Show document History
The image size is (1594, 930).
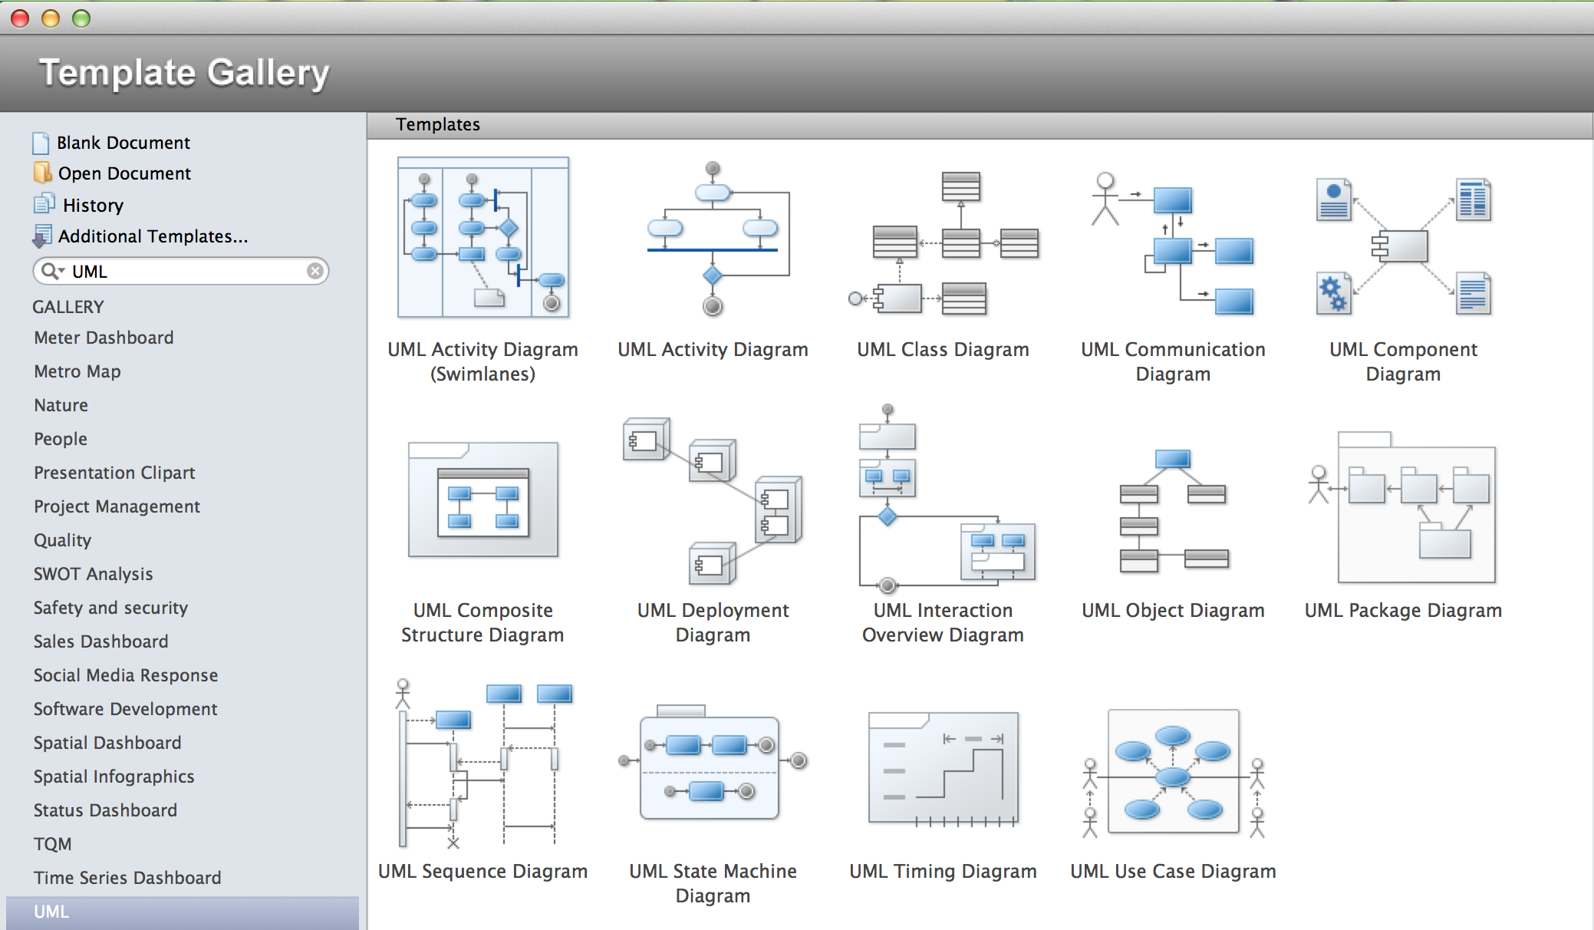(x=92, y=206)
